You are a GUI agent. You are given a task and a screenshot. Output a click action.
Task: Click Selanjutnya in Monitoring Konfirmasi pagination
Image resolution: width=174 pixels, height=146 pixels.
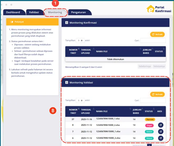[159, 66]
